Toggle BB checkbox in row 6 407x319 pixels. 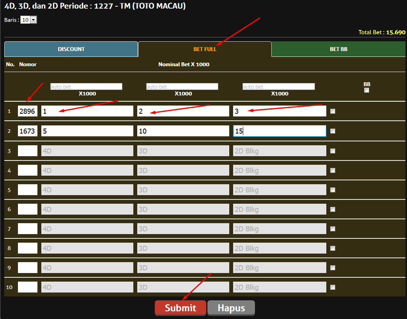[x=333, y=209]
